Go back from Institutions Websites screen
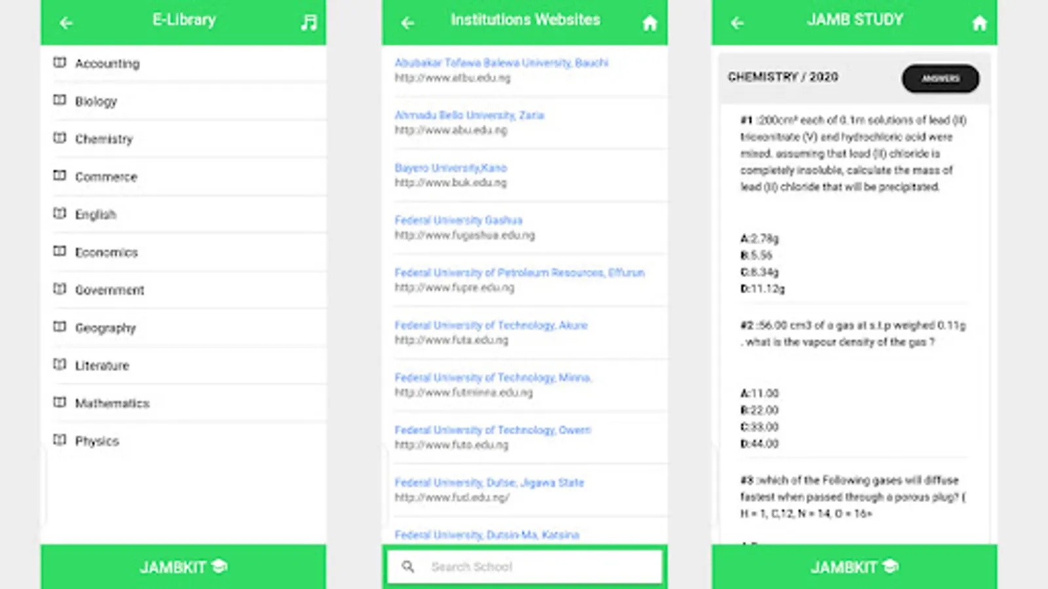This screenshot has height=589, width=1048. point(407,24)
